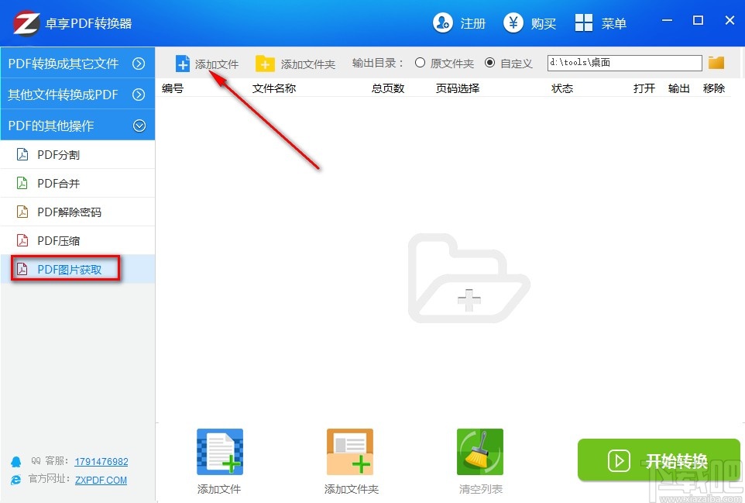The height and width of the screenshot is (503, 745).
Task: Click the 注册 text button
Action: 472,23
